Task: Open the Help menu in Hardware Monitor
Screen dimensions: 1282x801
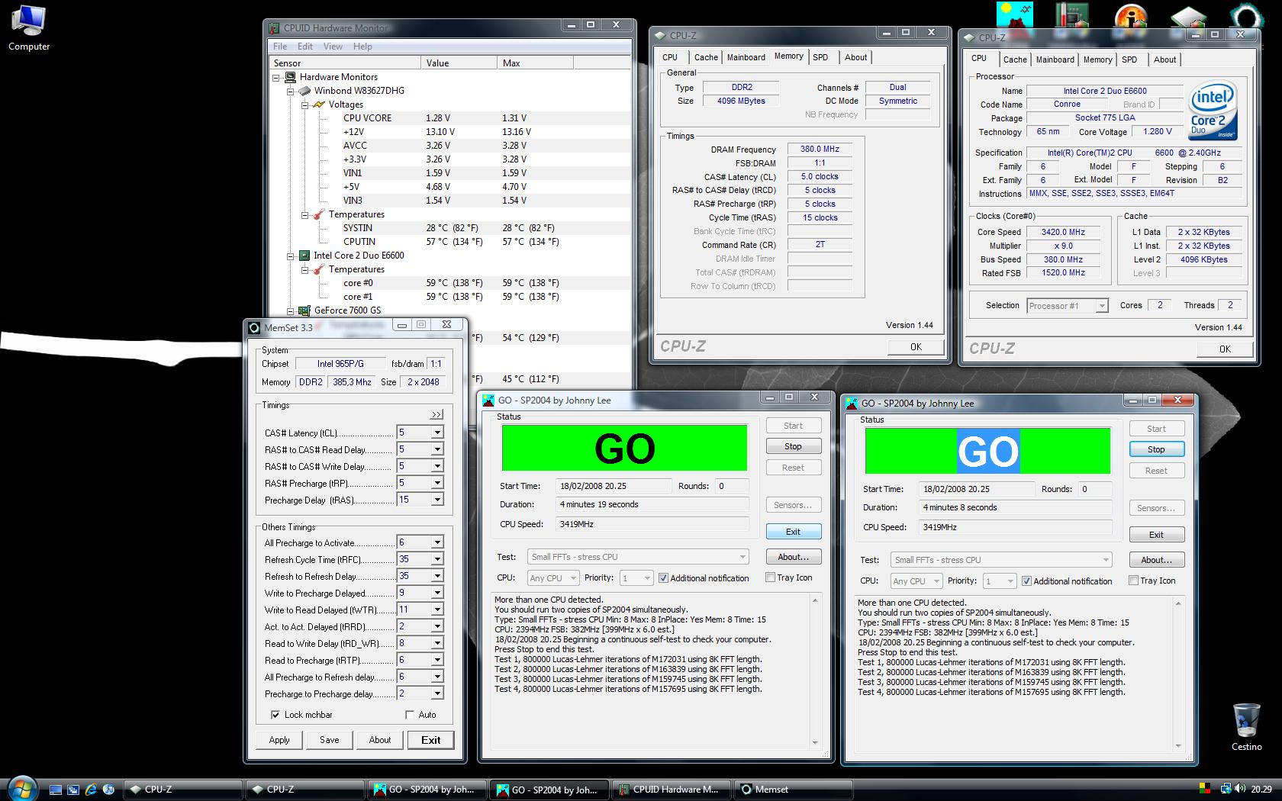Action: tap(362, 47)
